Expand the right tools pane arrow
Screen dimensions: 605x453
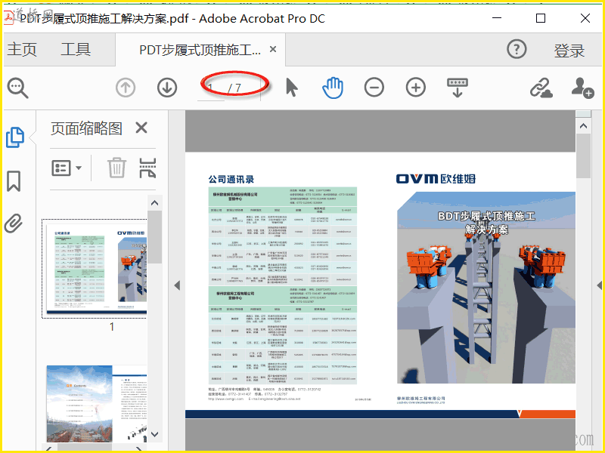pyautogui.click(x=599, y=285)
